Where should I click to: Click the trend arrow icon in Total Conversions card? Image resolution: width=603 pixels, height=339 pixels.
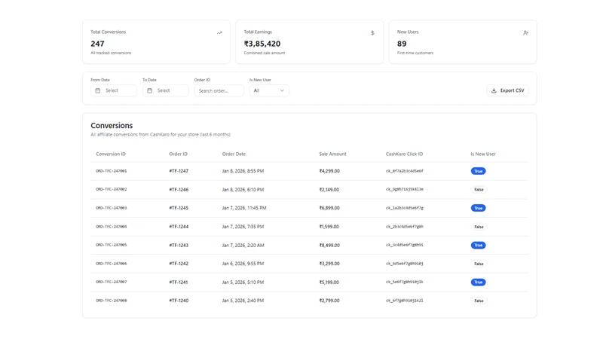pyautogui.click(x=219, y=32)
